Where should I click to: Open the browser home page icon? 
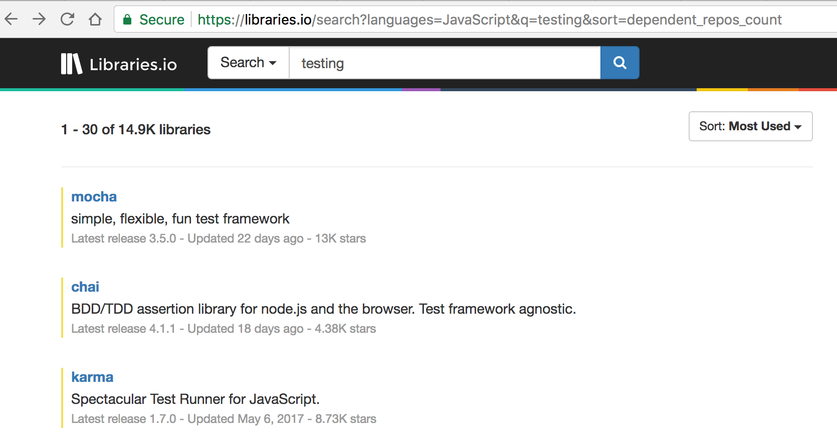tap(95, 20)
